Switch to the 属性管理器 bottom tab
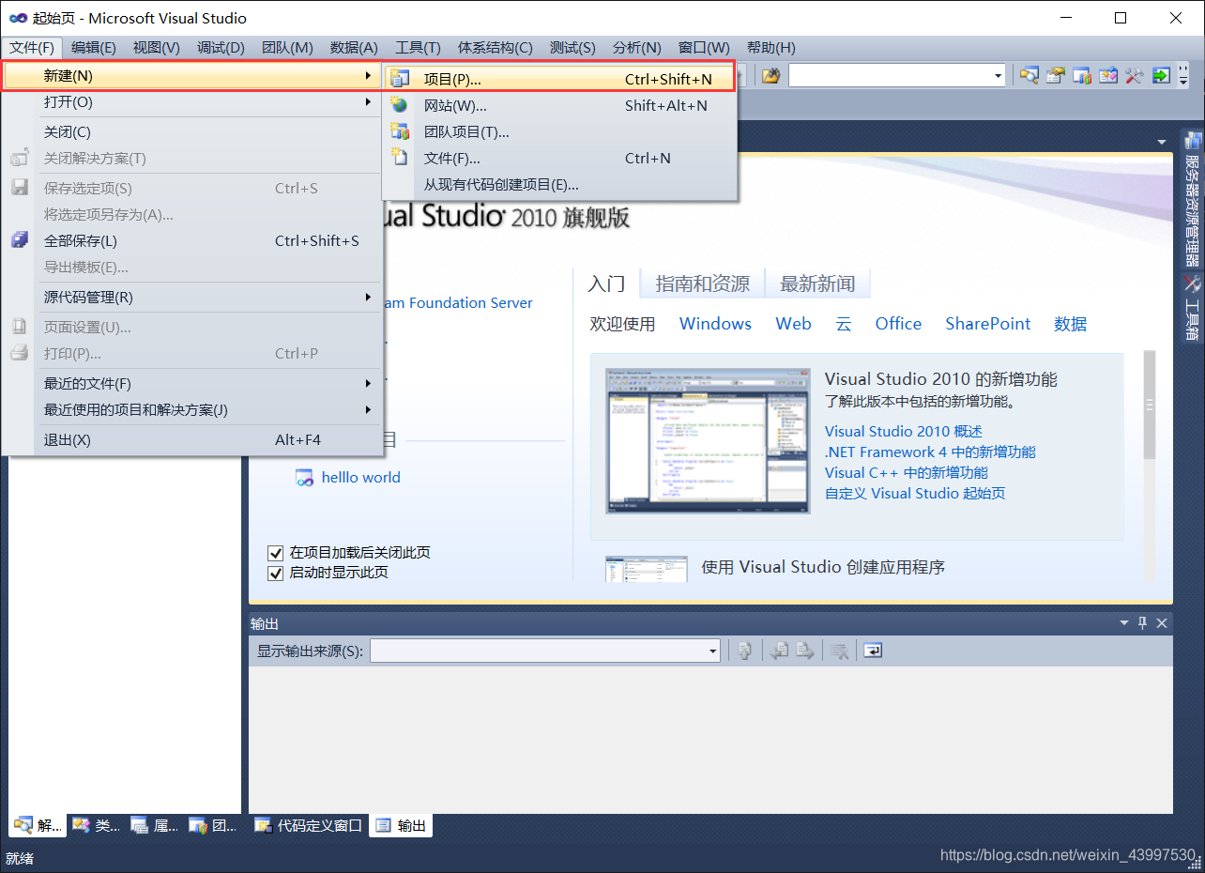The image size is (1205, 873). [x=154, y=826]
